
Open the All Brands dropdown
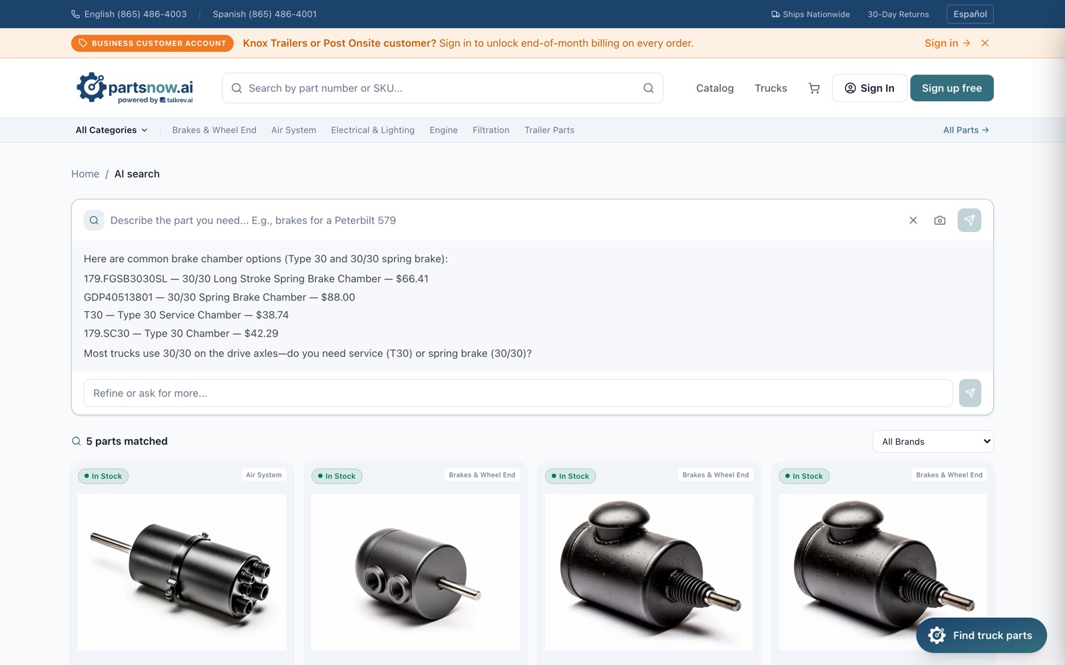pos(933,442)
